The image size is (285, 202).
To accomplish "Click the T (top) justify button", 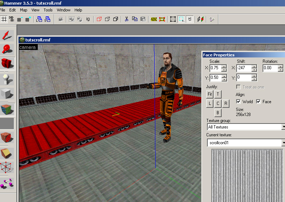I will pyautogui.click(x=218, y=94).
